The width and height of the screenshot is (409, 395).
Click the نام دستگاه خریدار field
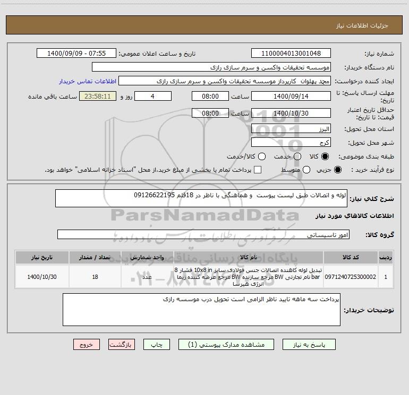[x=211, y=67]
